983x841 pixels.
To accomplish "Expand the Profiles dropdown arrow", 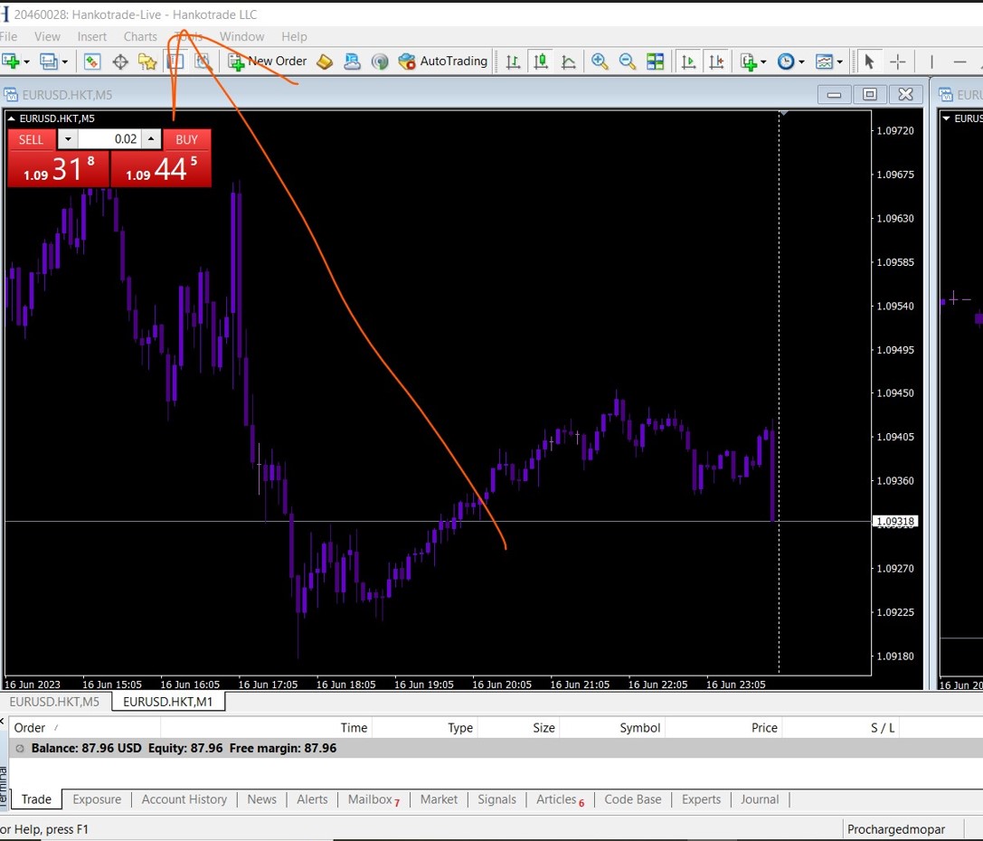I will point(64,62).
